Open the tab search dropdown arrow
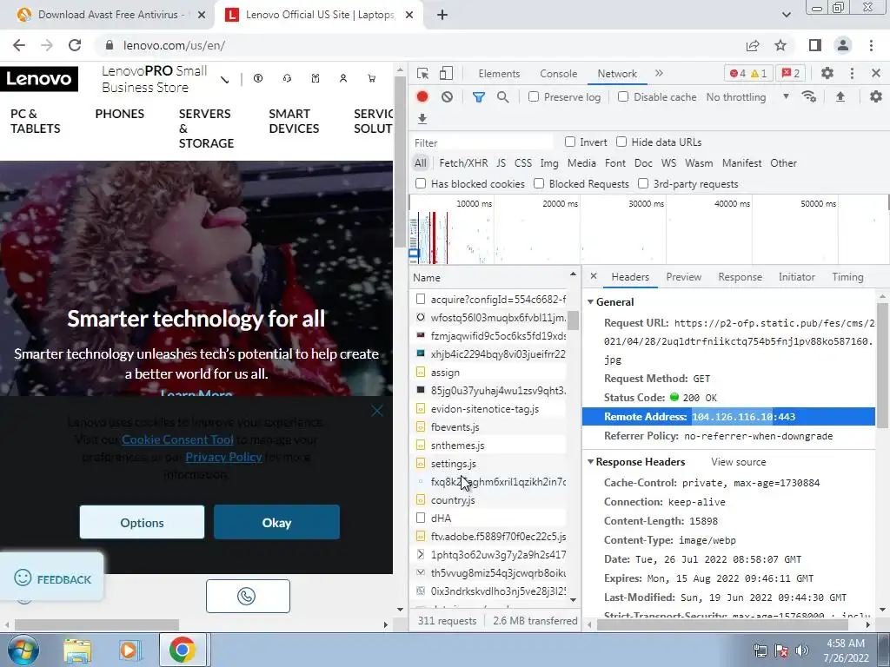Viewport: 890px width, 667px height. pos(786,15)
